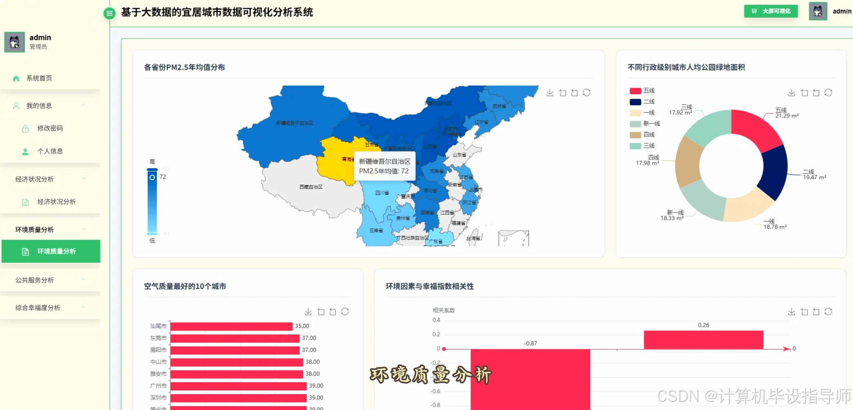This screenshot has width=853, height=410.
Task: Collapse sidebar with green hamburger icon
Action: (x=109, y=13)
